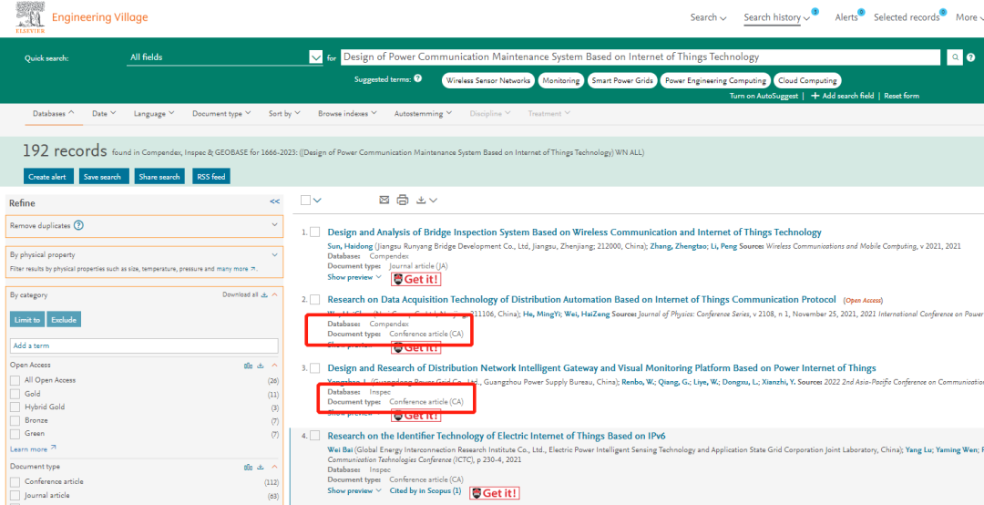The width and height of the screenshot is (984, 505).
Task: Click Get it! for record 4
Action: [495, 493]
